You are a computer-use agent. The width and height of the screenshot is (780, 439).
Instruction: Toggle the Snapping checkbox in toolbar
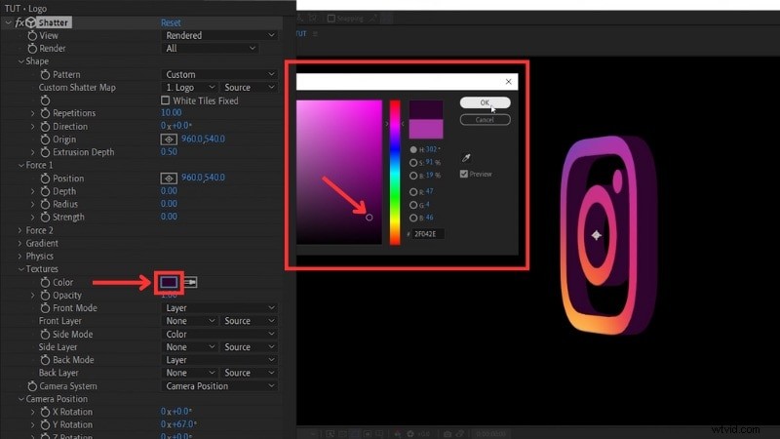pos(331,19)
